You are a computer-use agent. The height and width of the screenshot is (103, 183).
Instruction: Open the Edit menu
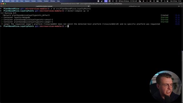[x=17, y=1]
